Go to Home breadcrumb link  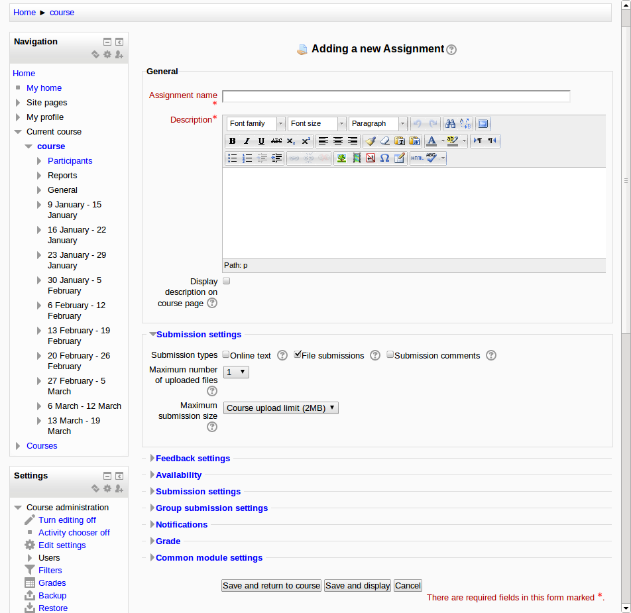[x=25, y=13]
